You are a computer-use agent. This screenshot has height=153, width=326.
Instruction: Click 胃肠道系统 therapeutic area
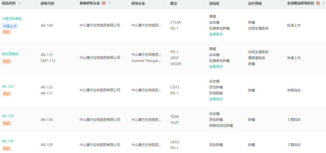tap(256, 58)
